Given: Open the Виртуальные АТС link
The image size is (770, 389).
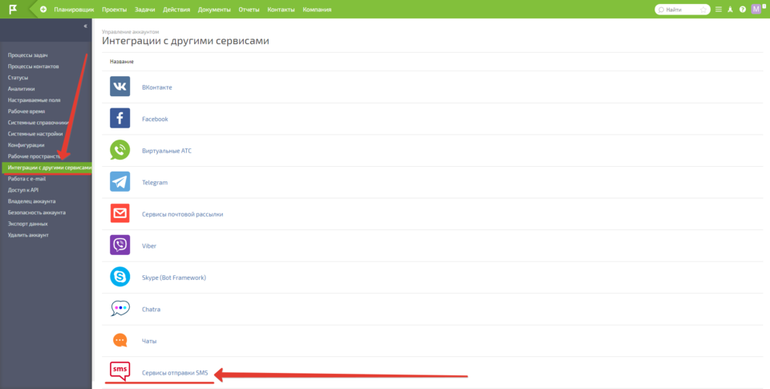Looking at the screenshot, I should click(167, 151).
